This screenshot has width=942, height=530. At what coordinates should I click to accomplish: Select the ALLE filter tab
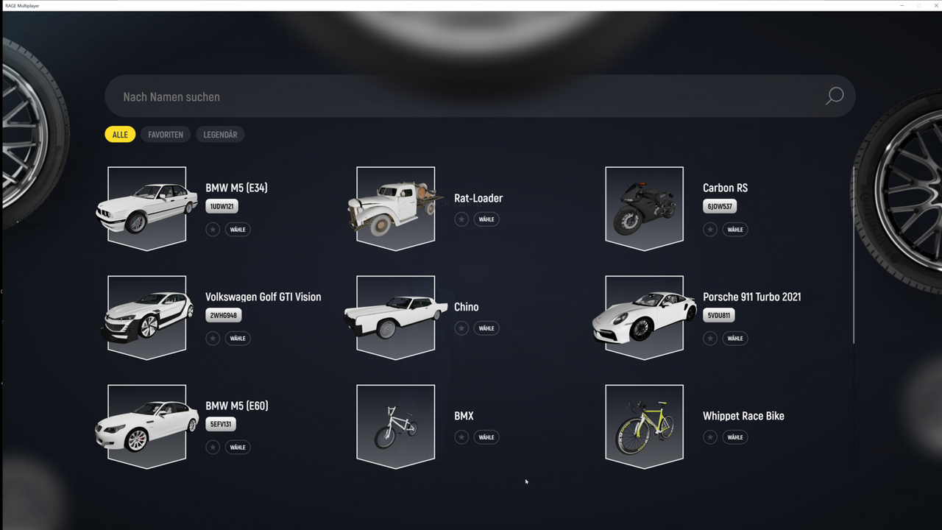click(x=120, y=135)
